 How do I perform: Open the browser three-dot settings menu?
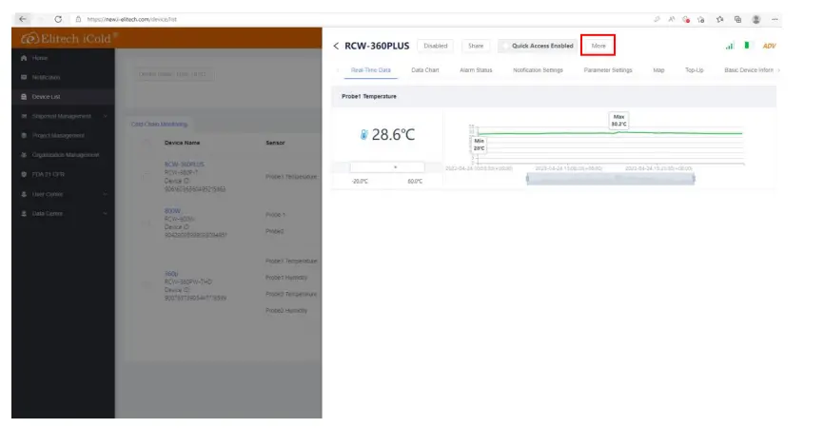point(775,19)
